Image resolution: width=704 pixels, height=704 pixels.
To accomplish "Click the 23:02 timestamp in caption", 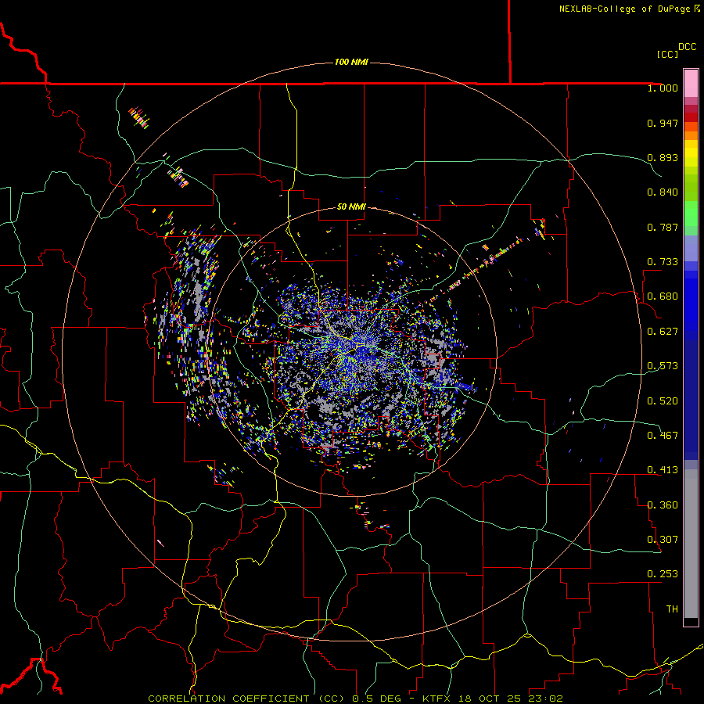I will 545,699.
